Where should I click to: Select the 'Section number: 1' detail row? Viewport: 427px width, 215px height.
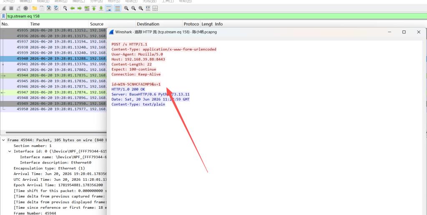click(x=33, y=146)
